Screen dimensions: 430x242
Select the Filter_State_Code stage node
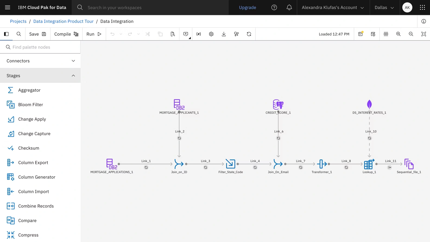(230, 164)
